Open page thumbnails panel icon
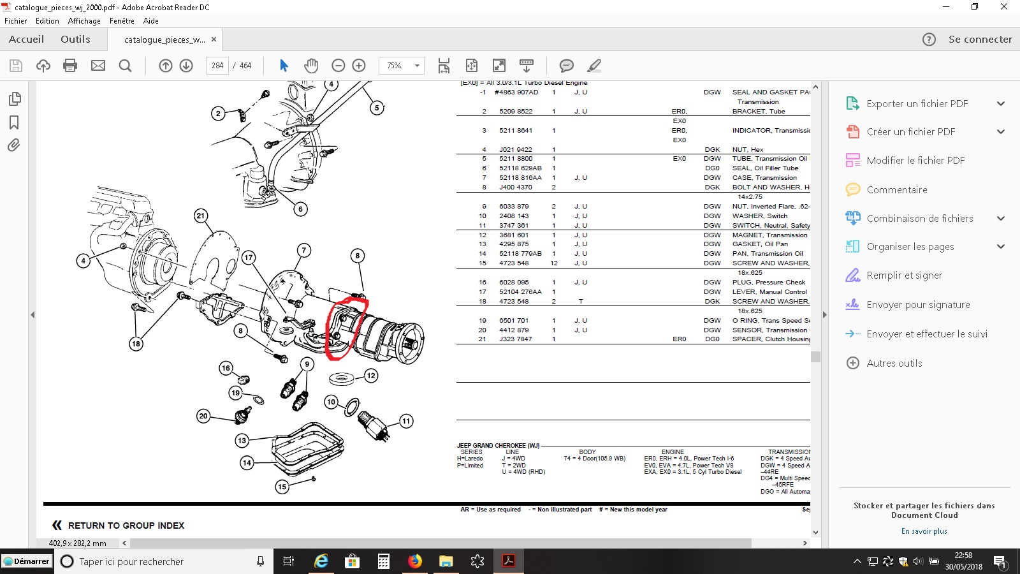 coord(14,99)
